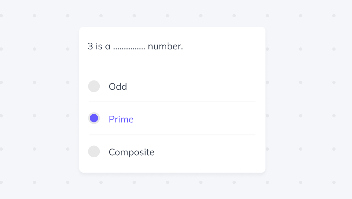Select the Odd radio button
The height and width of the screenshot is (199, 352).
pyautogui.click(x=94, y=86)
